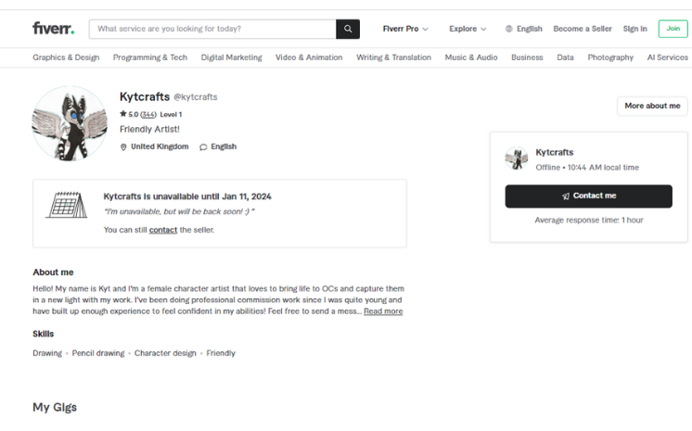Click the star rating icon
Screen dimensions: 692x431
coord(123,114)
